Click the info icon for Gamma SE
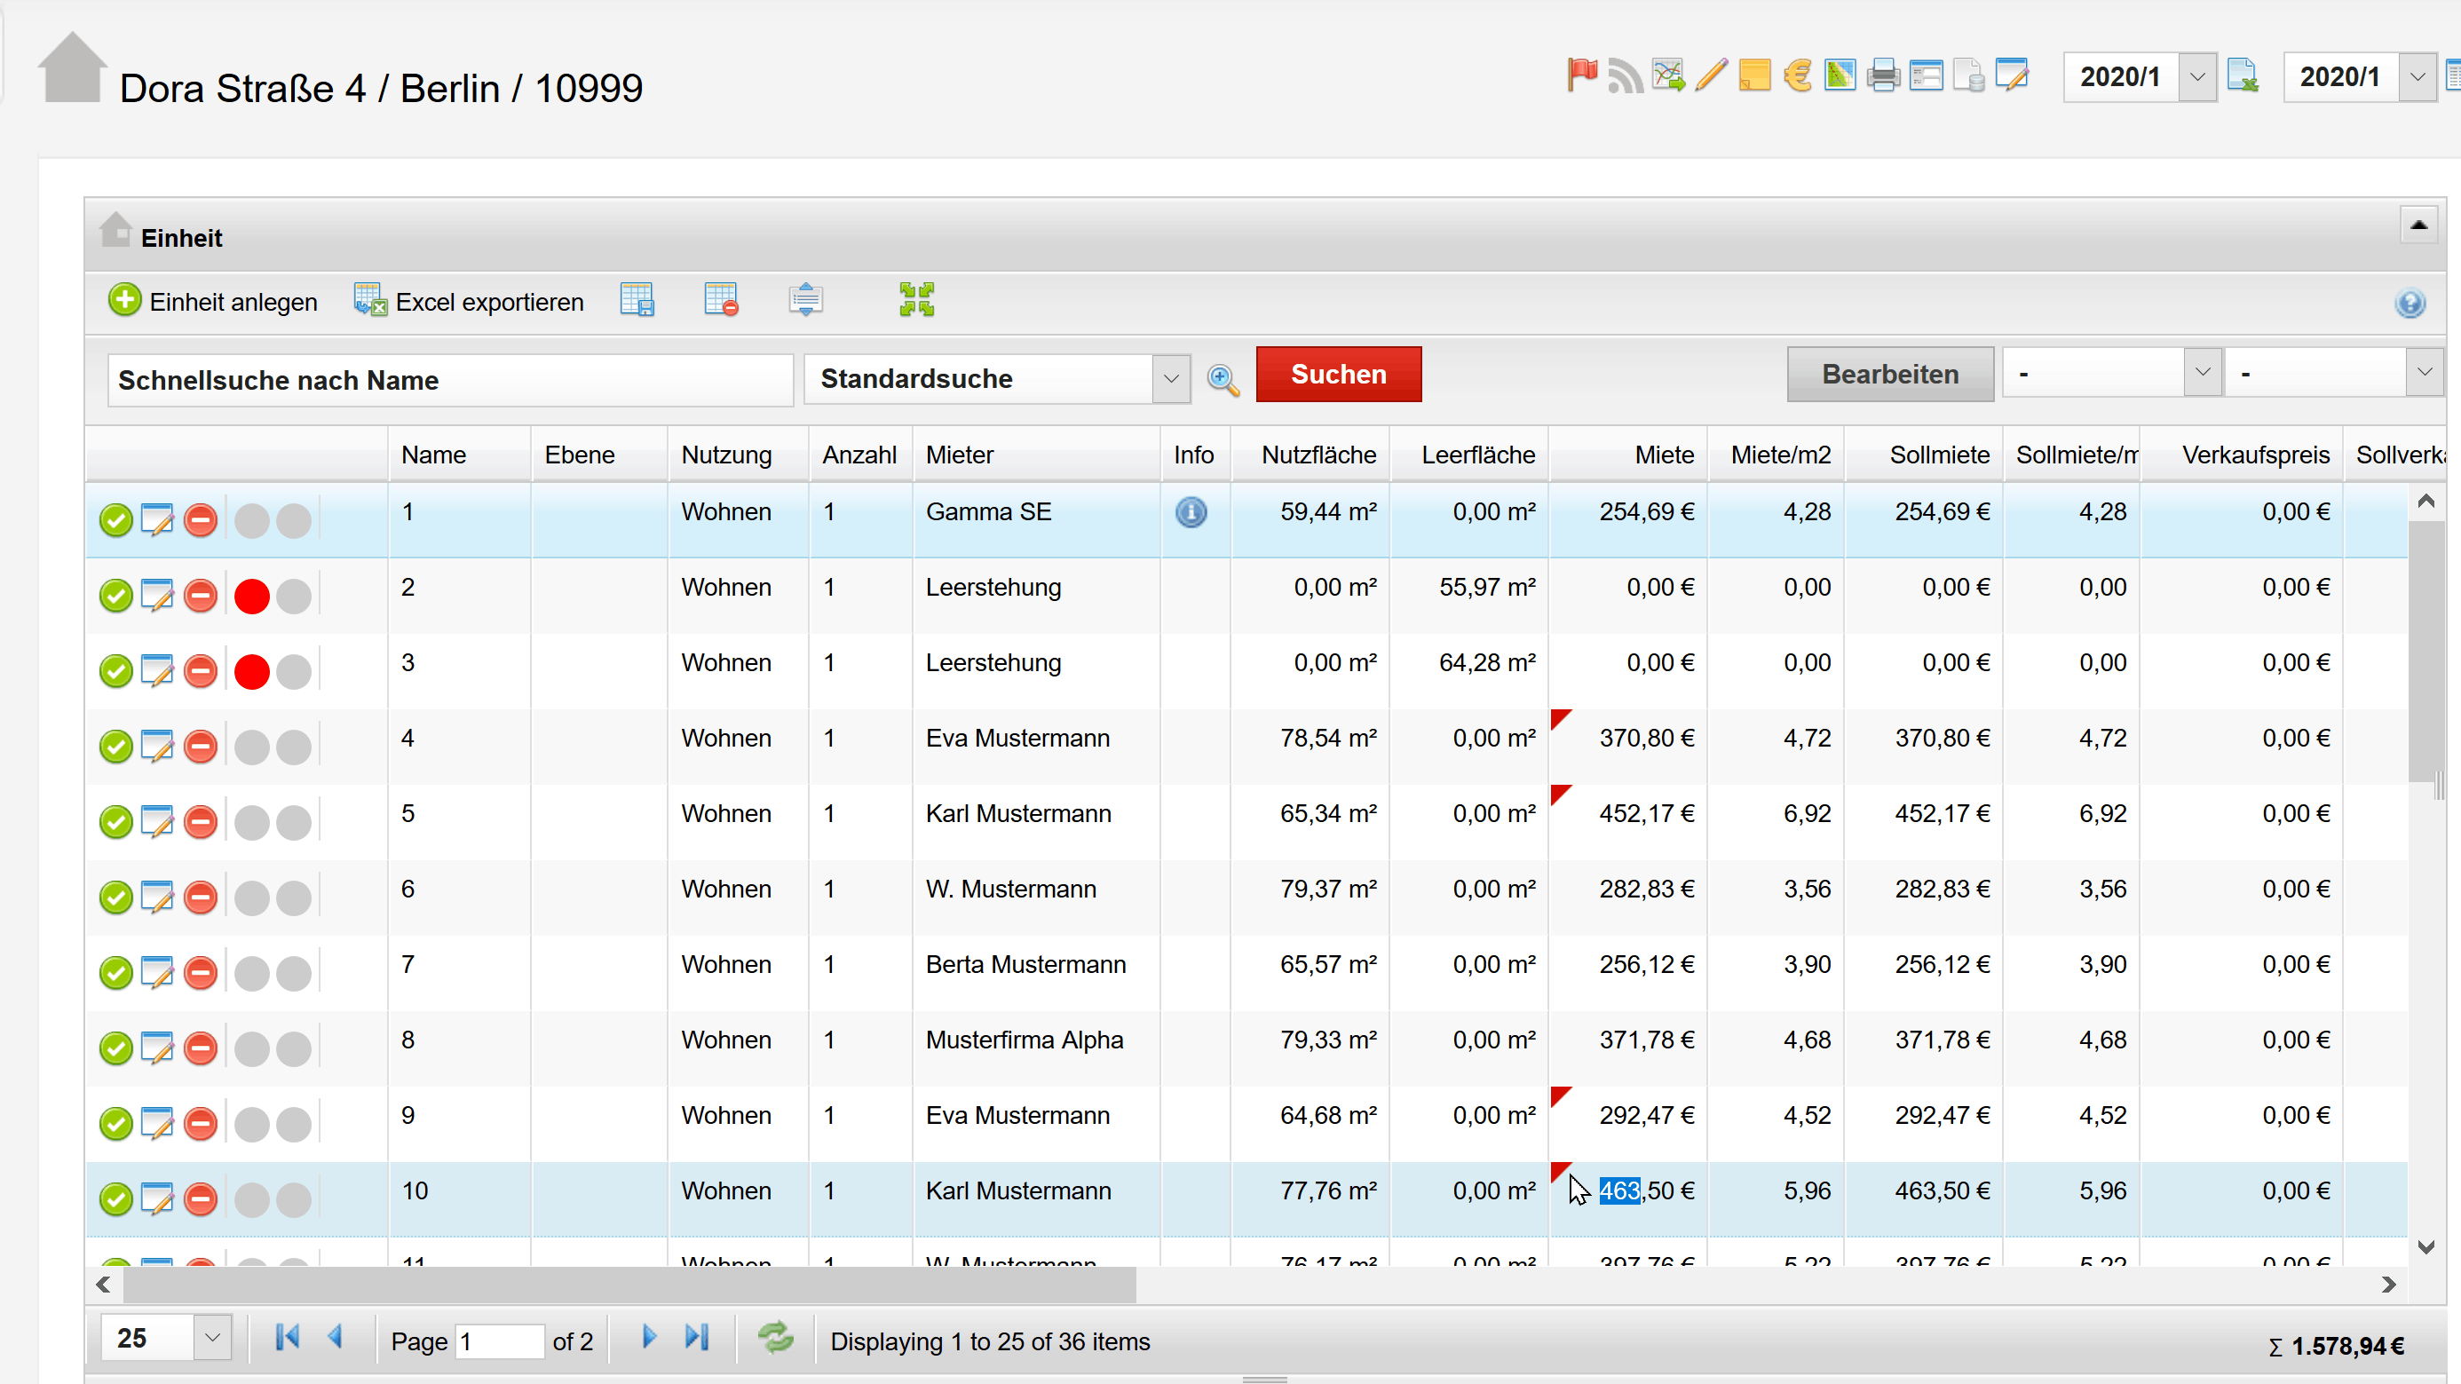Image resolution: width=2461 pixels, height=1384 pixels. (1191, 512)
